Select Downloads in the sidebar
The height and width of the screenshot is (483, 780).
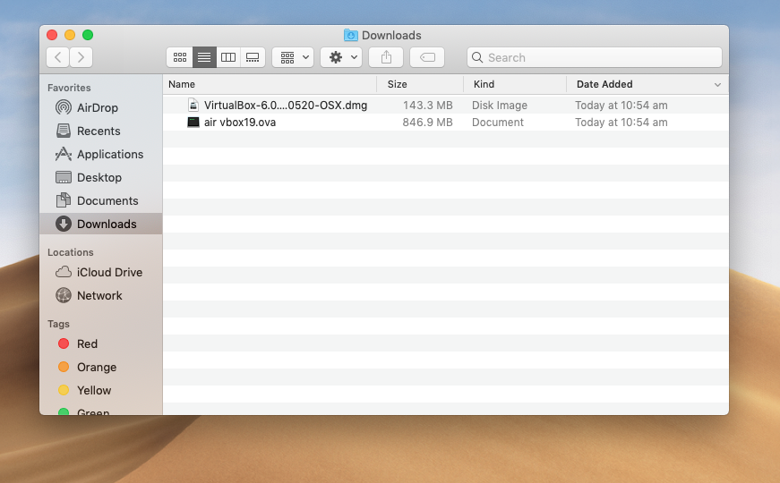click(101, 224)
